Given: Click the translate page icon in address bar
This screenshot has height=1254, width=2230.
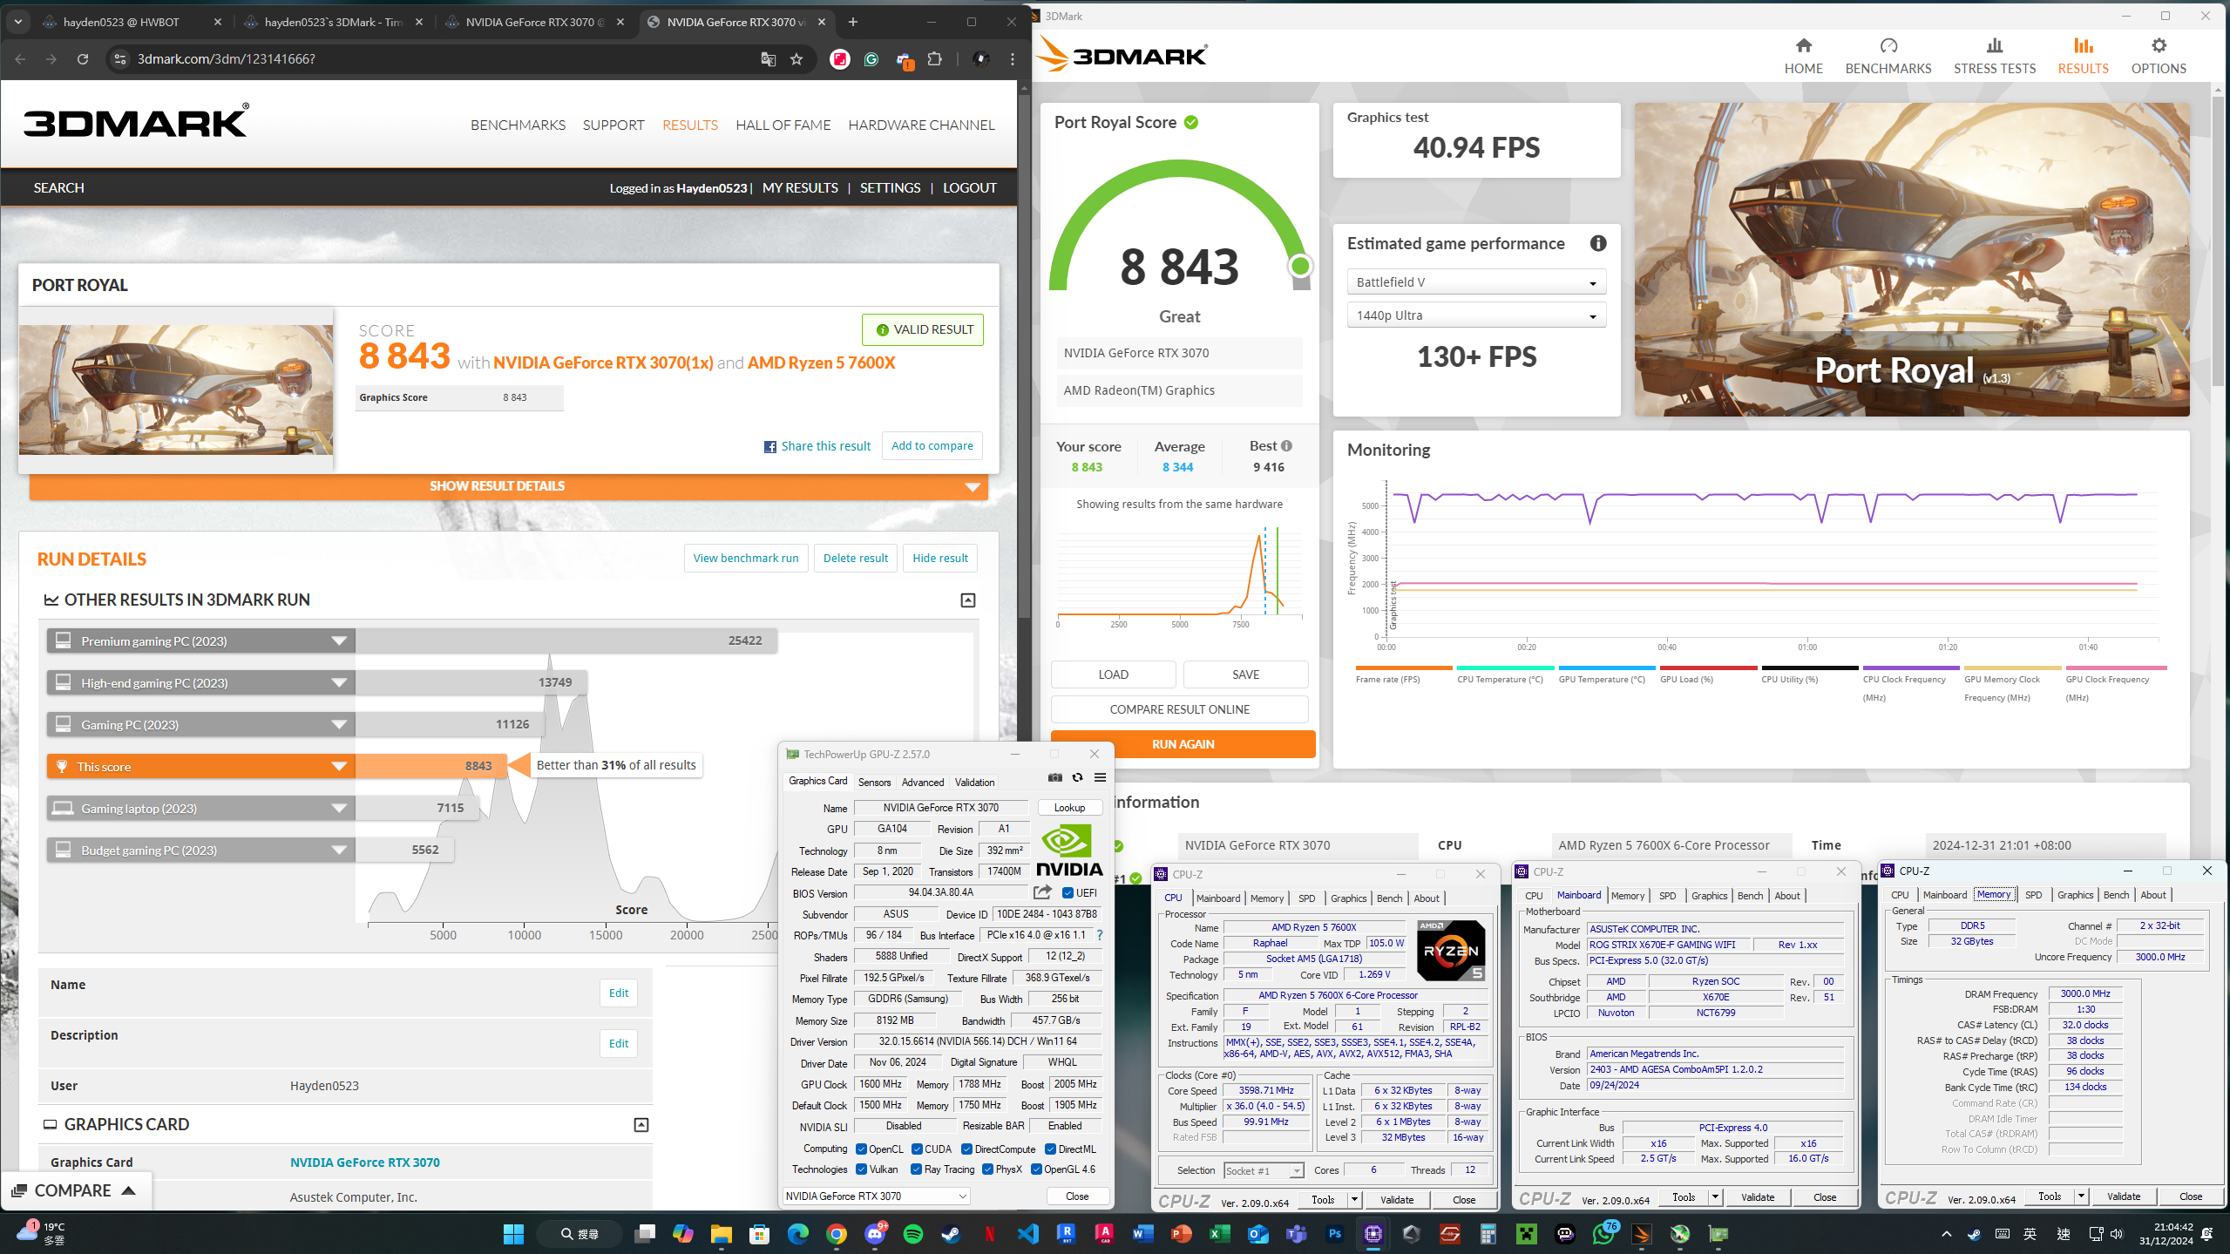Looking at the screenshot, I should (x=768, y=59).
